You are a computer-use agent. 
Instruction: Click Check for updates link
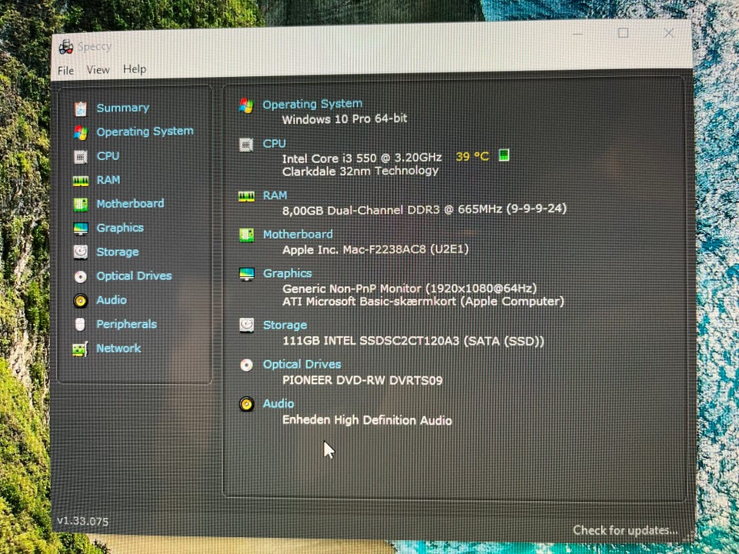(625, 530)
